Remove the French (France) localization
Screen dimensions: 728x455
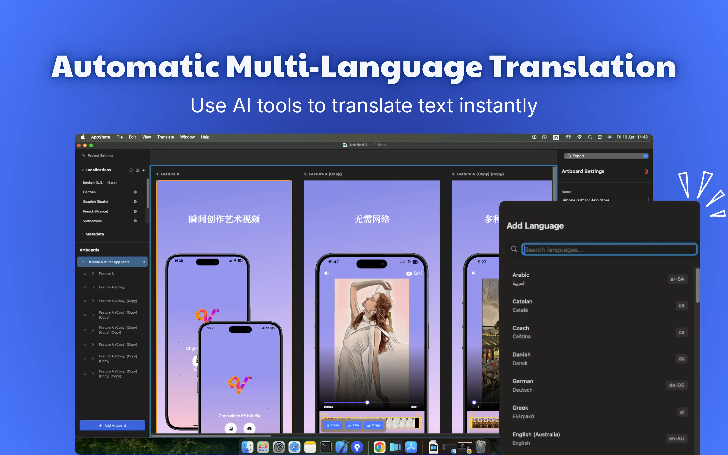pos(135,211)
